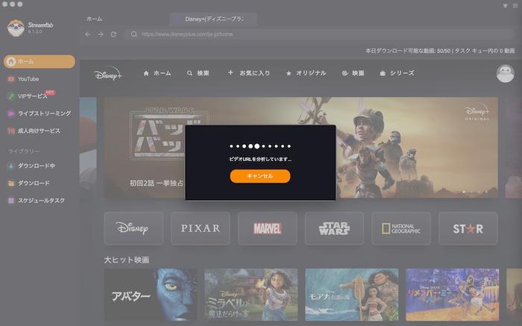This screenshot has width=522, height=326.
Task: Open シリーズ navigation link
Action: click(397, 73)
